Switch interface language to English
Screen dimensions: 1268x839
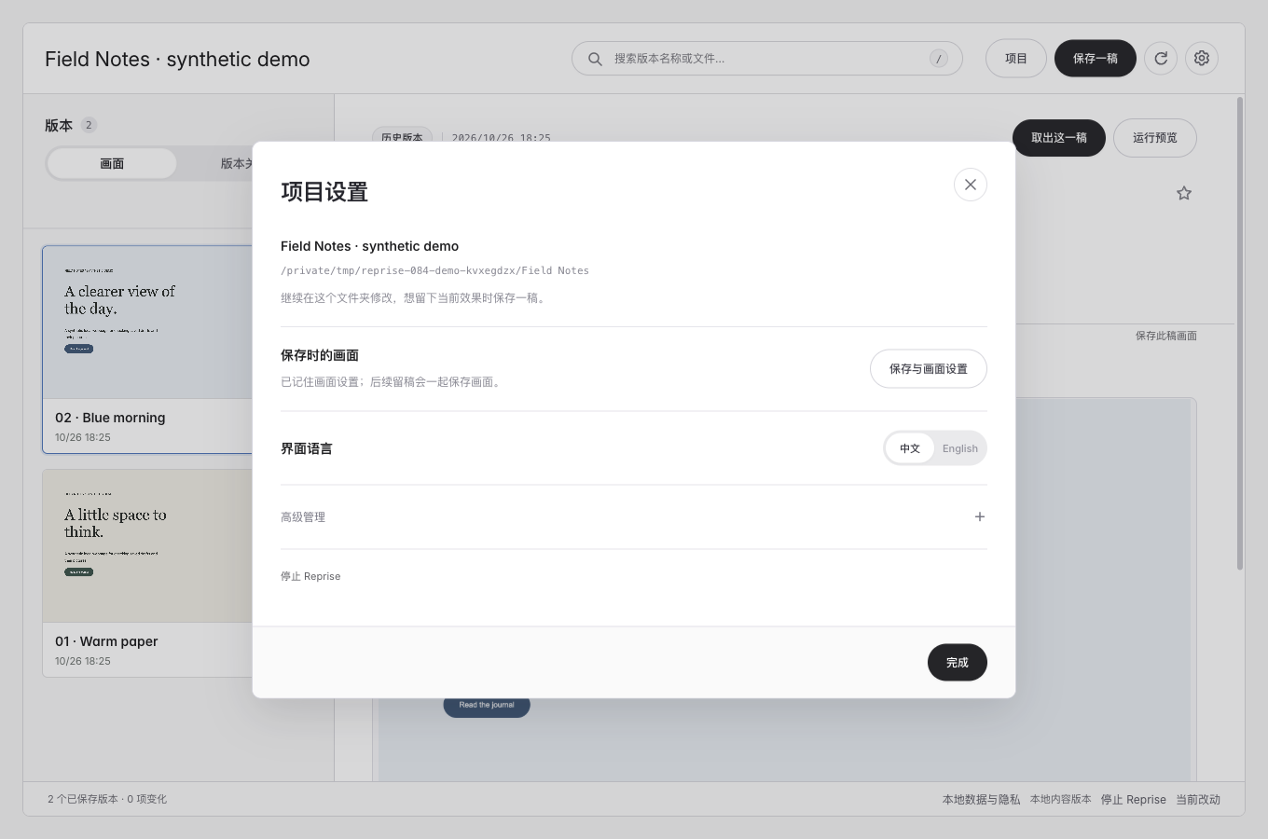959,448
